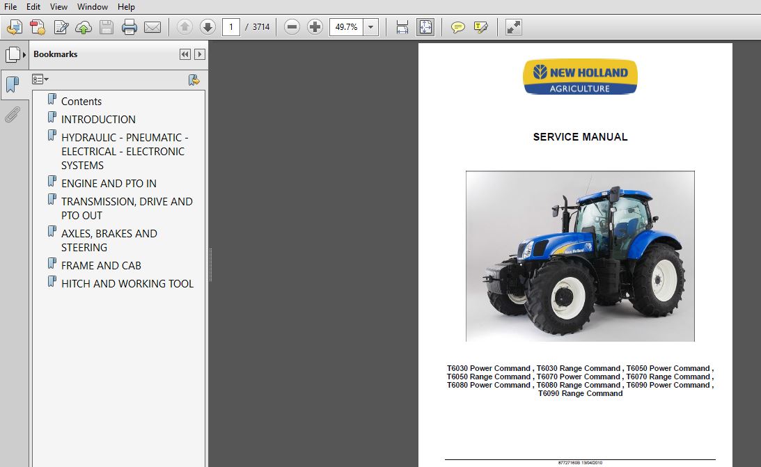Click the tractor photo on the page
The width and height of the screenshot is (761, 467).
pyautogui.click(x=580, y=256)
